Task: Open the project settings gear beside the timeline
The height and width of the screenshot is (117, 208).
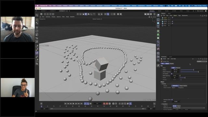Action: tap(41, 104)
